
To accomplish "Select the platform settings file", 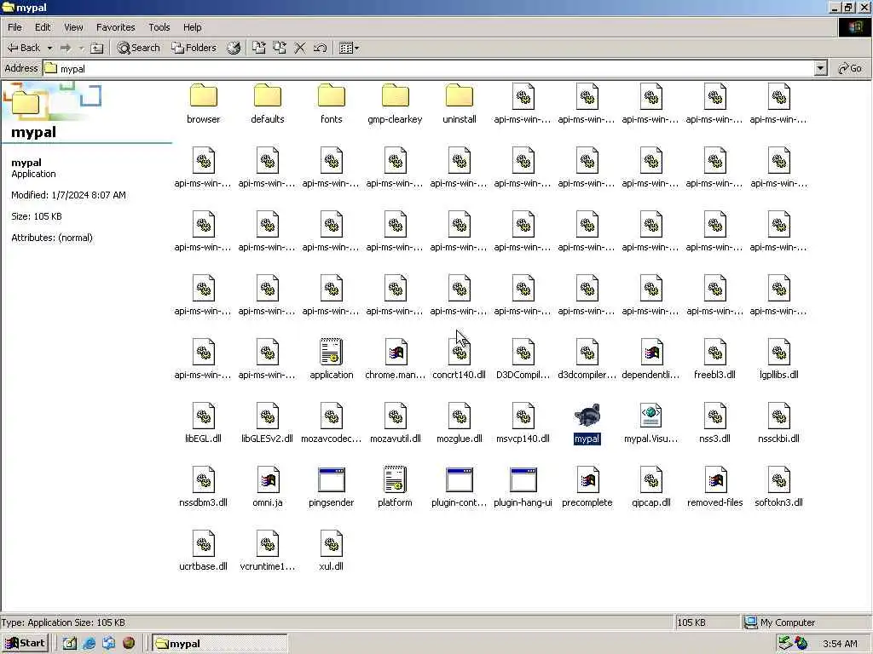I will [x=396, y=487].
